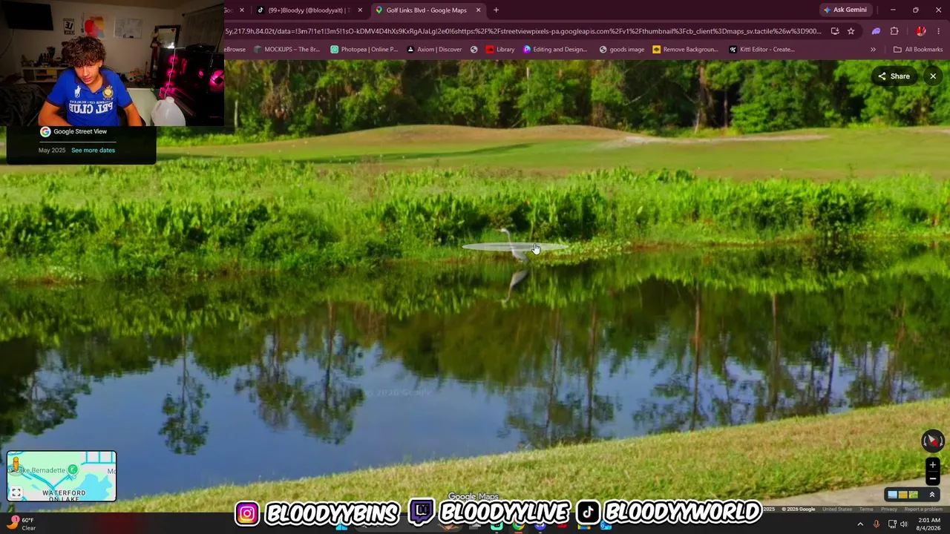Show hidden system tray icons
This screenshot has height=534, width=950.
click(x=860, y=524)
